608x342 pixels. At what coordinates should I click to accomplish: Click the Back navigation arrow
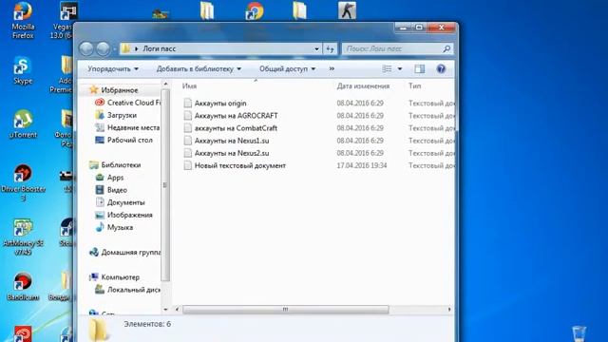86,48
